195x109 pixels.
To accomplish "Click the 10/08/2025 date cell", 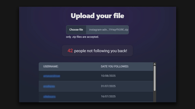I will [x=108, y=76].
